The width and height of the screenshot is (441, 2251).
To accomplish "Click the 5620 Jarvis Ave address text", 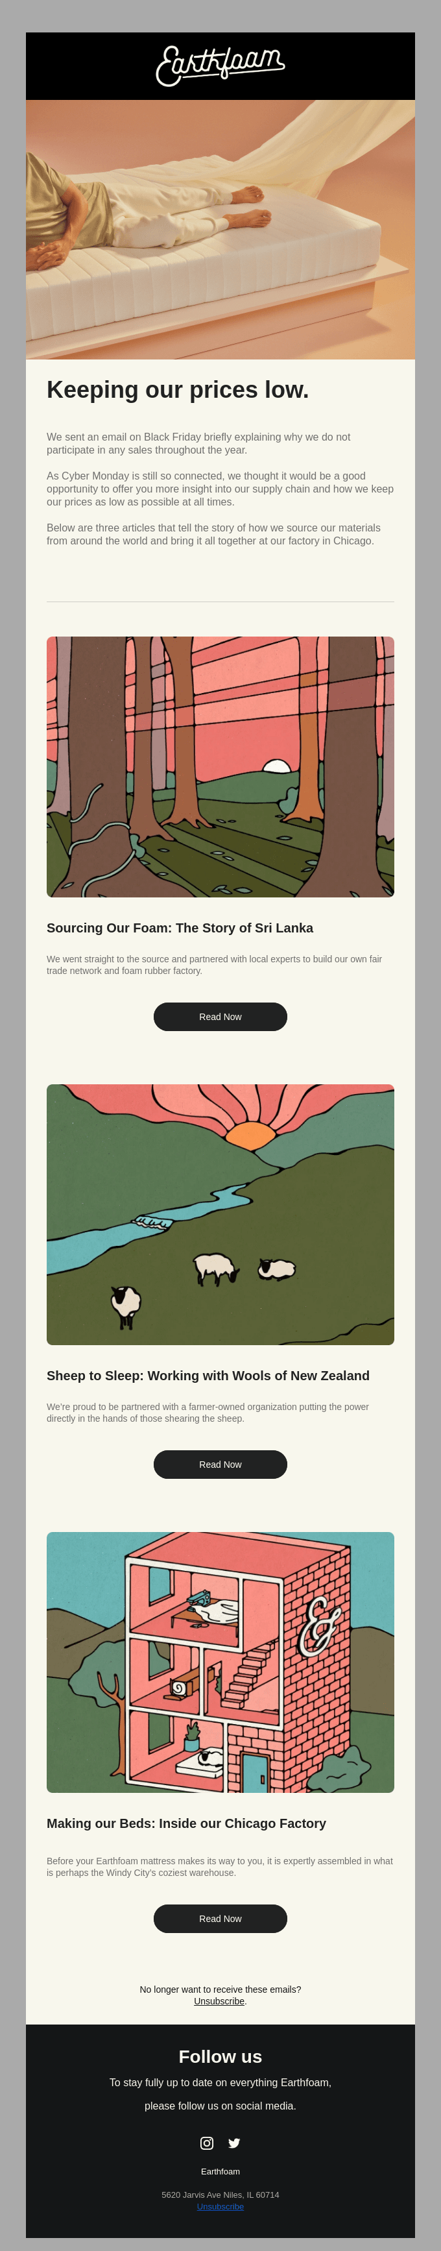I will tap(220, 2194).
